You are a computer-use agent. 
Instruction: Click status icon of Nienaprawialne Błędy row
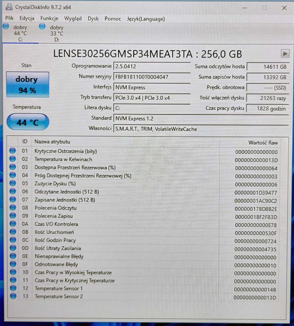[13, 256]
